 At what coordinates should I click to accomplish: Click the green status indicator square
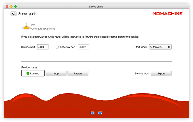coord(28,74)
